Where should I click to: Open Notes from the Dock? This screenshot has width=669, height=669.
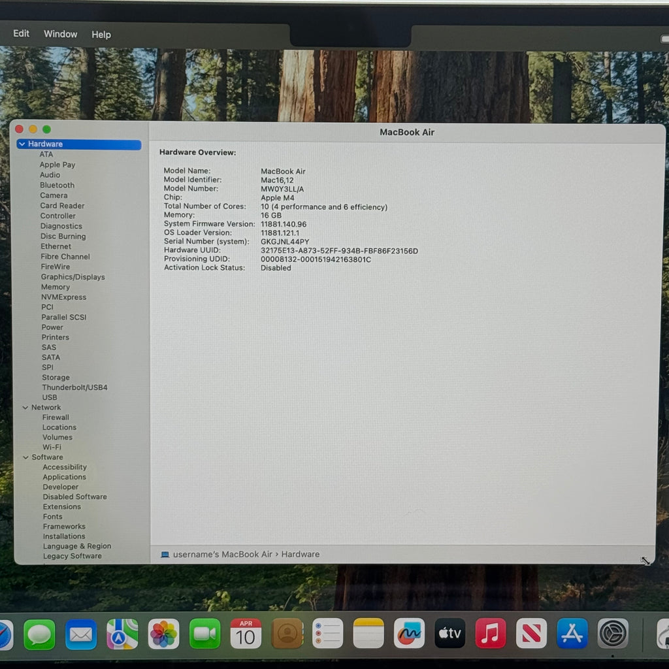point(368,633)
